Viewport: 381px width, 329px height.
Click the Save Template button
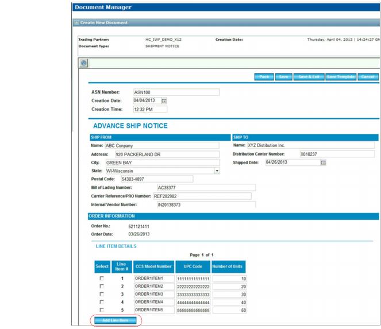coord(340,77)
